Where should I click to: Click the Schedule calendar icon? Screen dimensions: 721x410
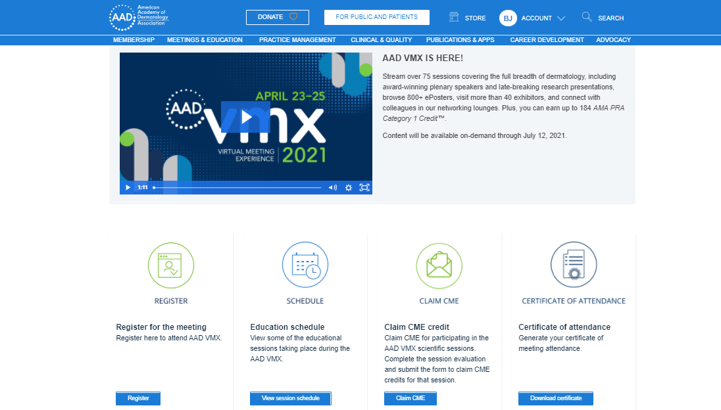(x=305, y=265)
